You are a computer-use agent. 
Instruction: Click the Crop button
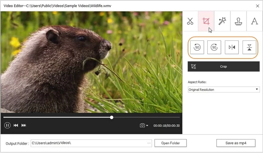click(223, 66)
